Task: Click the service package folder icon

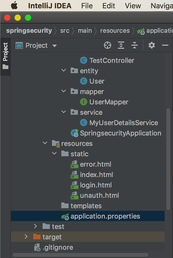Action: point(74,112)
